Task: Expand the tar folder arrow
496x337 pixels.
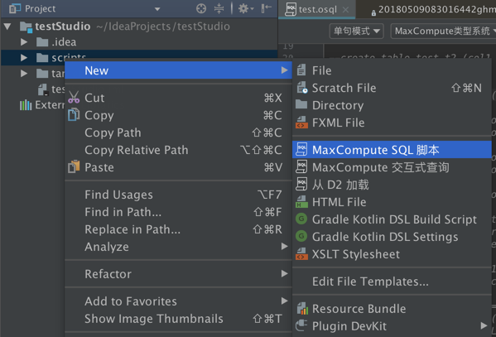Action: point(24,74)
